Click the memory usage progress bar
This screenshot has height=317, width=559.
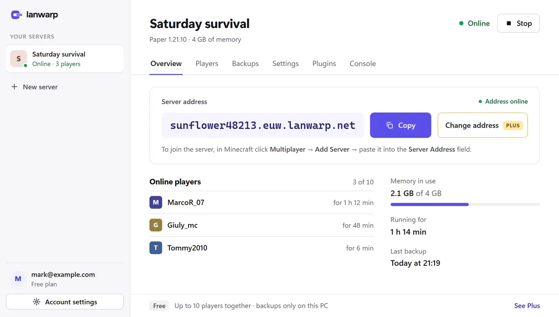(465, 204)
